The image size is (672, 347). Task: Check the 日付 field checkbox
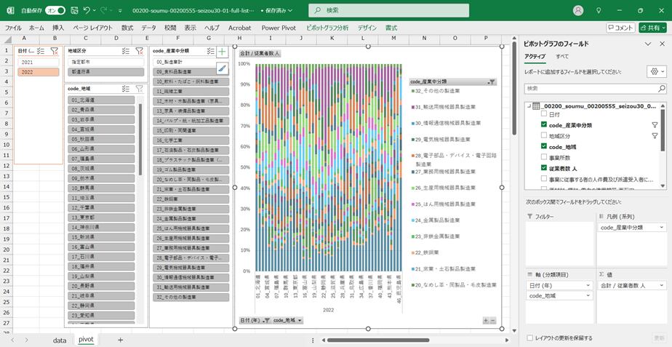544,114
